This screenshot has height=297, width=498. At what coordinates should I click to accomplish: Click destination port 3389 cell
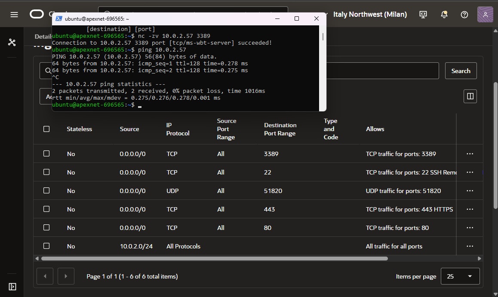point(271,154)
